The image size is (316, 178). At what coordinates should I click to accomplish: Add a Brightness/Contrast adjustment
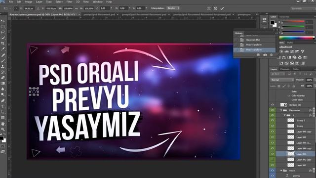tap(281, 51)
